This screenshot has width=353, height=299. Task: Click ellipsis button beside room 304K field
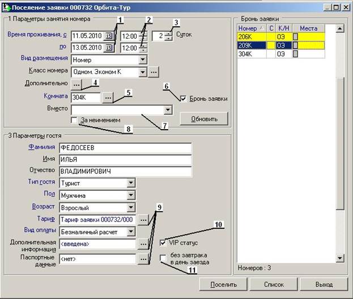[x=108, y=97]
